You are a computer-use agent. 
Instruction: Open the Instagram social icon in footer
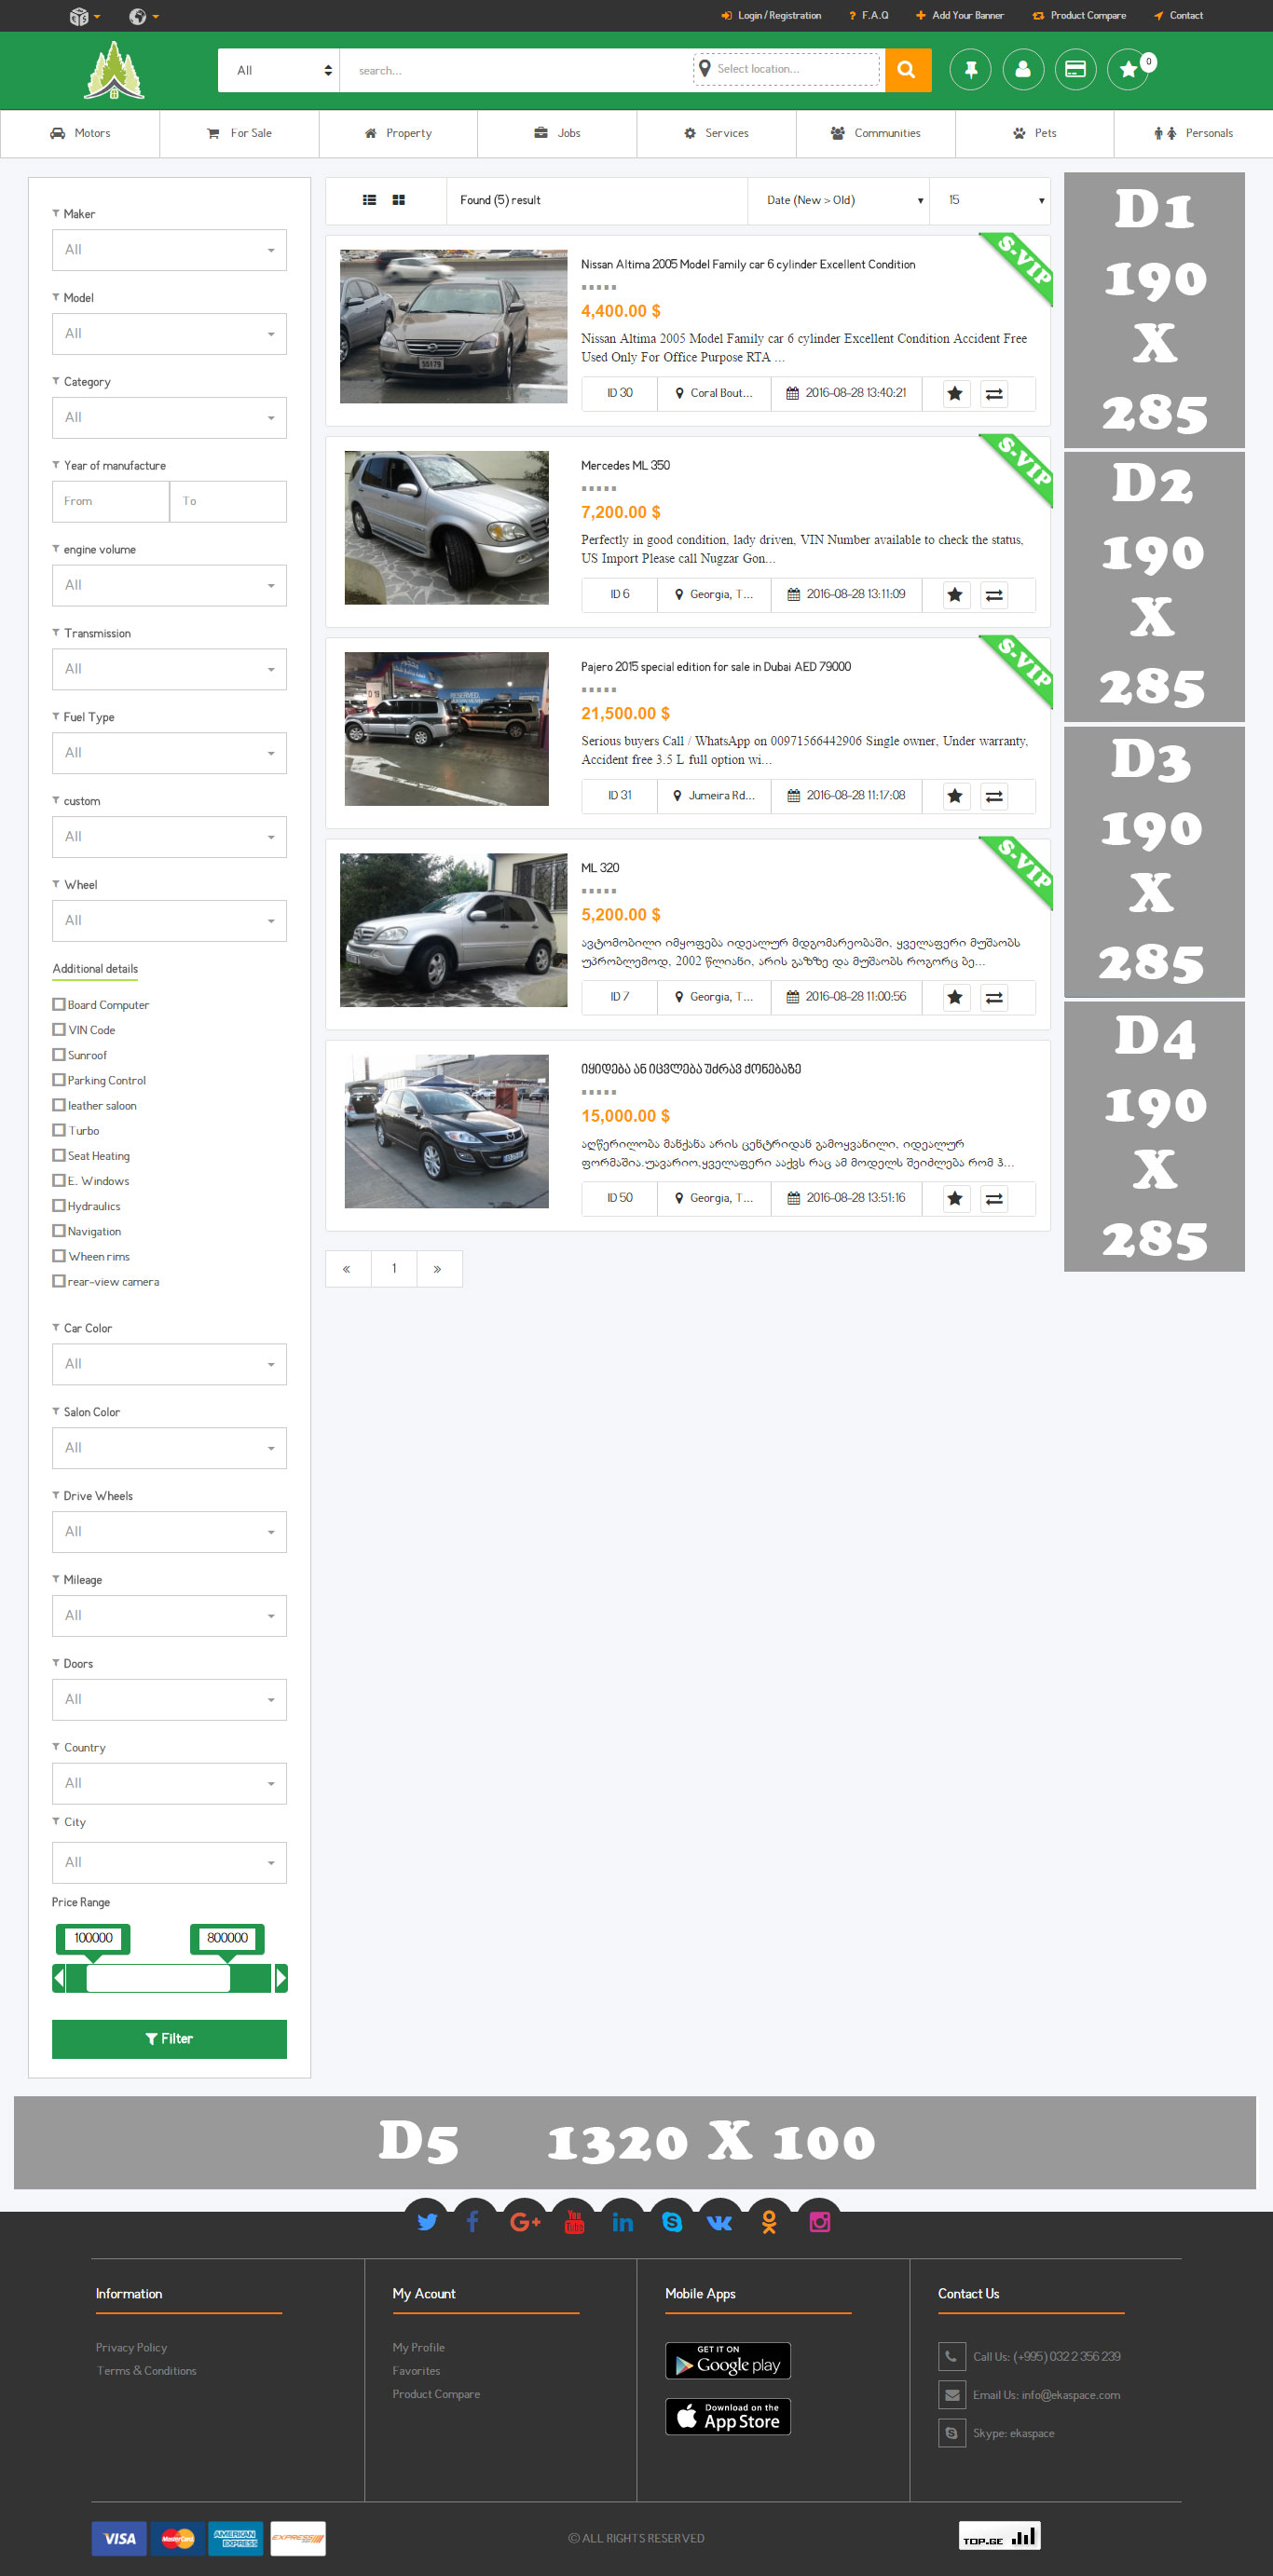click(x=819, y=2222)
